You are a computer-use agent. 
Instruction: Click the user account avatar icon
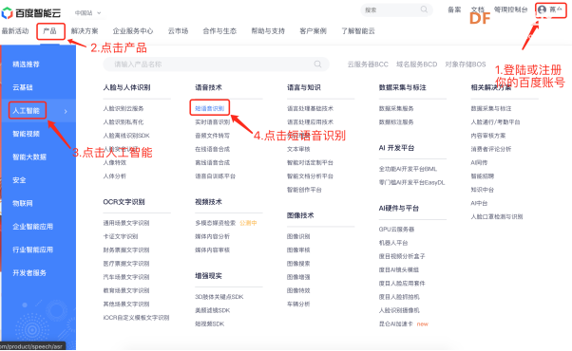[x=543, y=9]
